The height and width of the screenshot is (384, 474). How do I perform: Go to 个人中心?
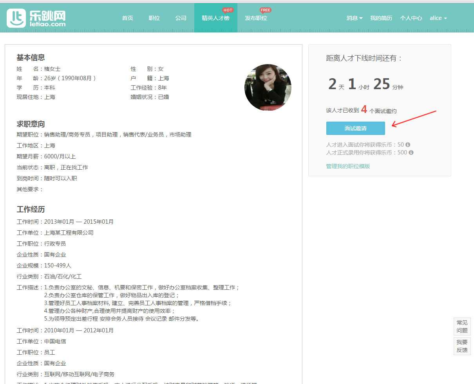411,18
